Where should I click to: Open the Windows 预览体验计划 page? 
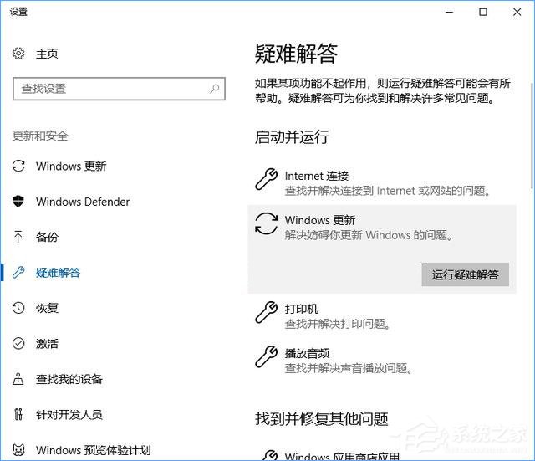click(94, 450)
